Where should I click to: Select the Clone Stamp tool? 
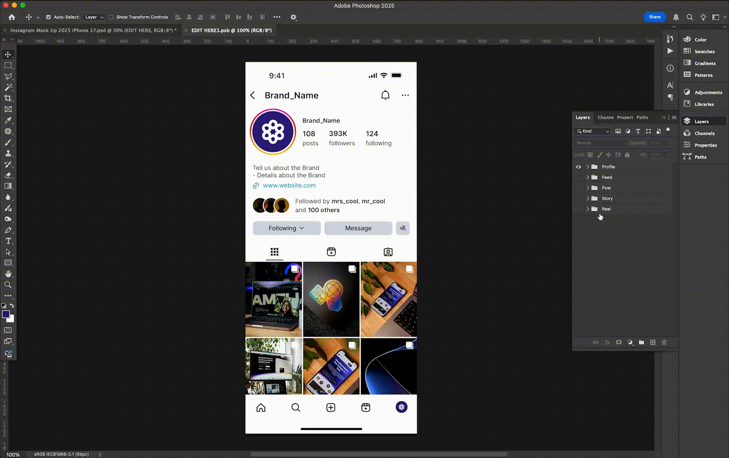point(8,154)
